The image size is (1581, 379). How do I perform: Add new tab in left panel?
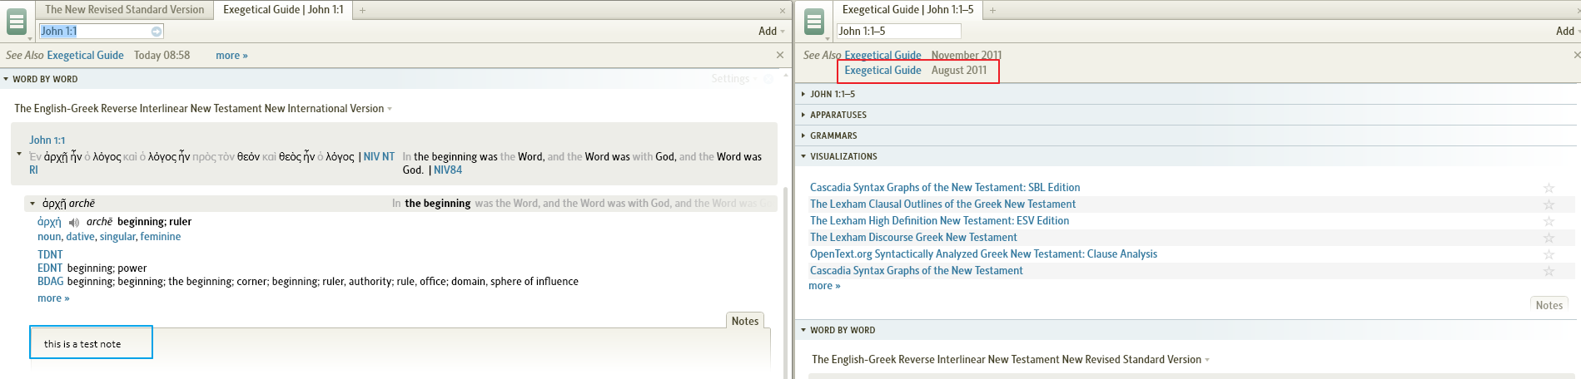(x=362, y=10)
